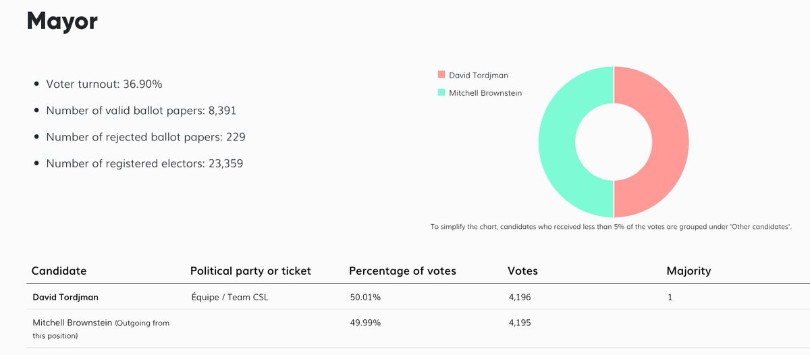Click the 4,196 votes cell

[x=519, y=297]
